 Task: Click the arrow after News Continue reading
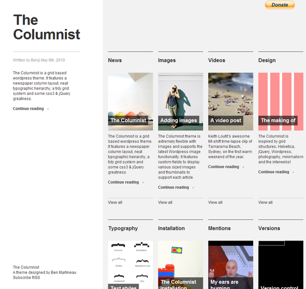143,182
